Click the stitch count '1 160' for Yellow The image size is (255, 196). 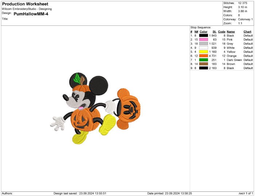coord(213,52)
